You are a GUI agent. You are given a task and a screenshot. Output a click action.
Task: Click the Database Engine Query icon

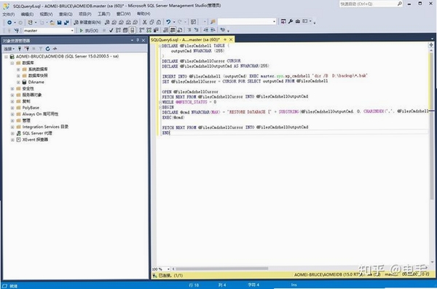tap(107, 22)
